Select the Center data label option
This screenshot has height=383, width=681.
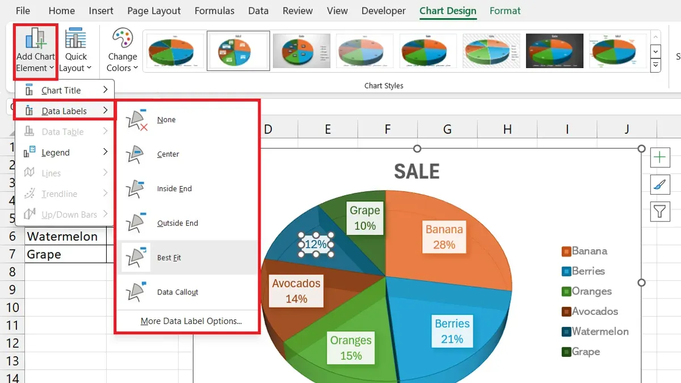click(x=187, y=154)
